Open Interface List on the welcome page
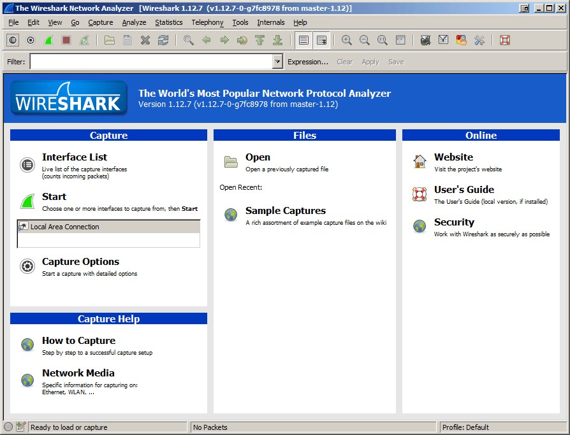The image size is (570, 435). [75, 157]
